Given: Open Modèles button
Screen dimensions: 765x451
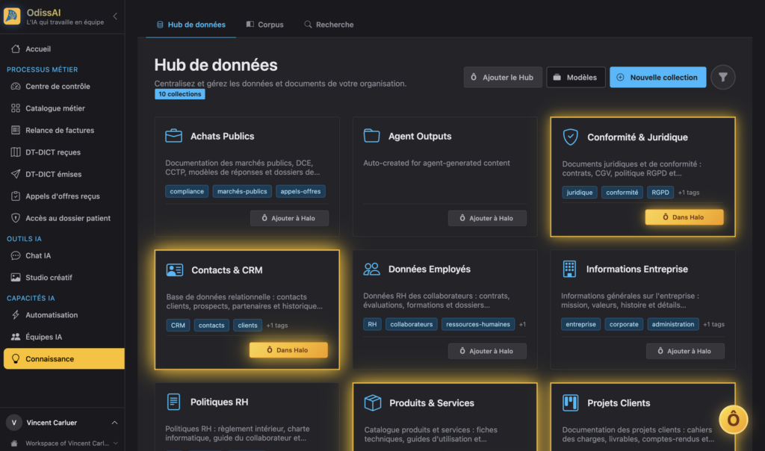Looking at the screenshot, I should 576,77.
